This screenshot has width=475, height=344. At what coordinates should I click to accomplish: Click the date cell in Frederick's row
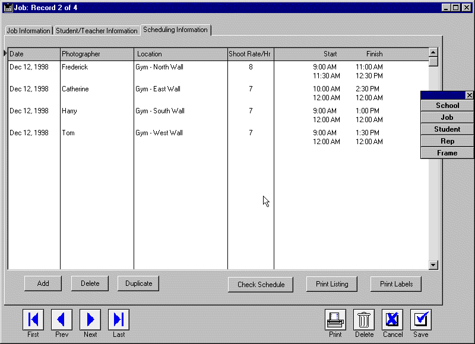click(x=29, y=67)
